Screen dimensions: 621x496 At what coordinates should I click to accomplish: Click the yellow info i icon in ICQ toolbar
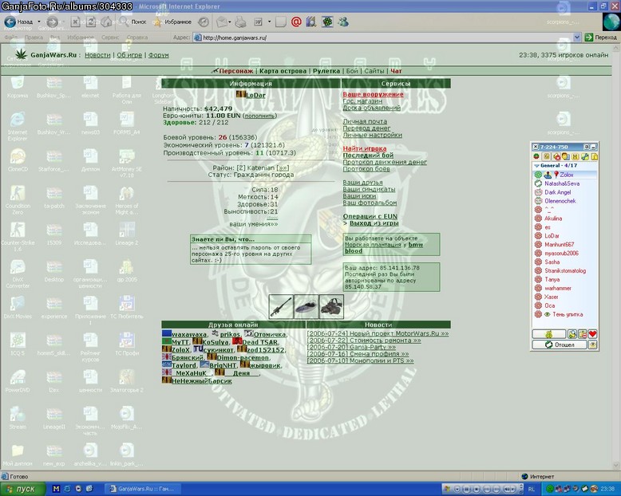coord(594,157)
